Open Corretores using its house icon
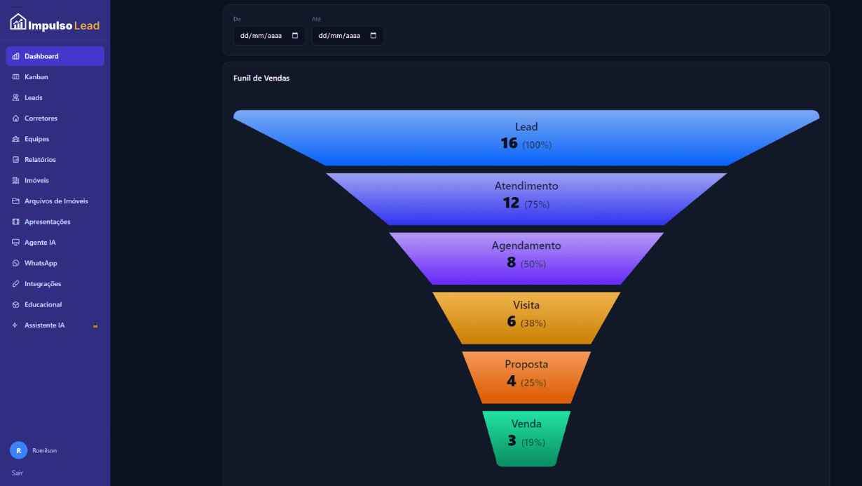Image resolution: width=862 pixels, height=486 pixels. pos(15,119)
